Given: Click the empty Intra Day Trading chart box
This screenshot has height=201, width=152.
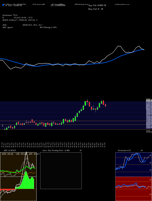Looking at the screenshot, I should (x=61, y=171).
